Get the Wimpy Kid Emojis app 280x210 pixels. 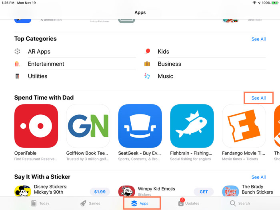click(x=204, y=192)
